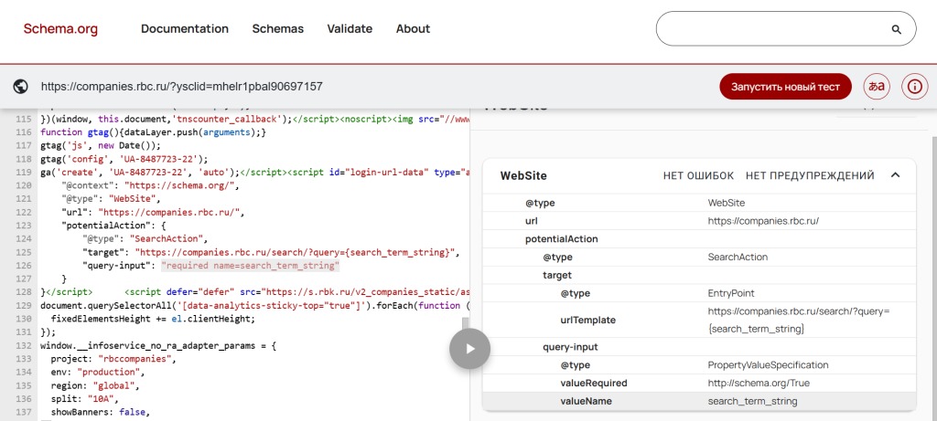Viewport: 937px width, 421px height.
Task: Focus the site search input field
Action: click(786, 28)
